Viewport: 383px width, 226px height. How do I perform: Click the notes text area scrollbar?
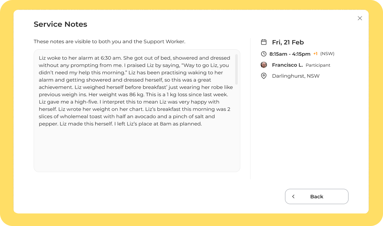click(x=236, y=70)
